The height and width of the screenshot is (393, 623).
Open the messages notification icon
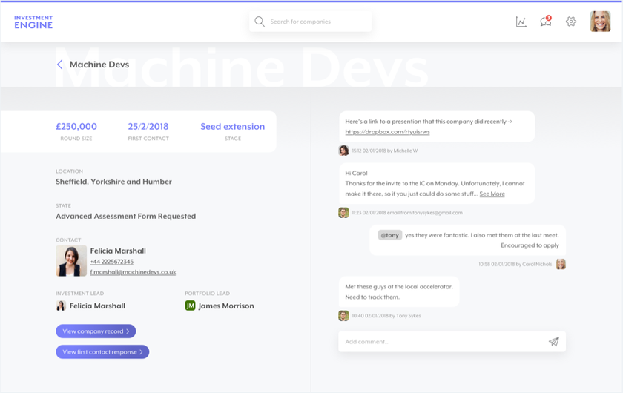[546, 22]
